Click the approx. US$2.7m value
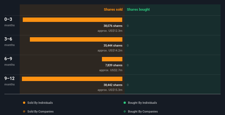Screen dimensions: 225x115 pyautogui.click(x=111, y=70)
